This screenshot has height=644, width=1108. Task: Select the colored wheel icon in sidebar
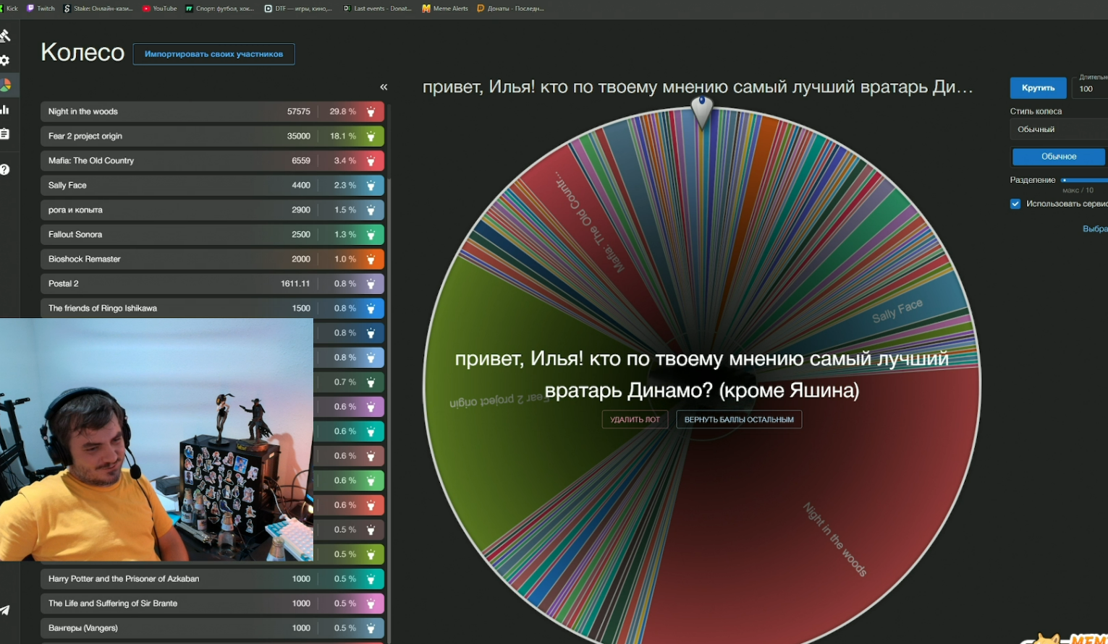coord(5,85)
